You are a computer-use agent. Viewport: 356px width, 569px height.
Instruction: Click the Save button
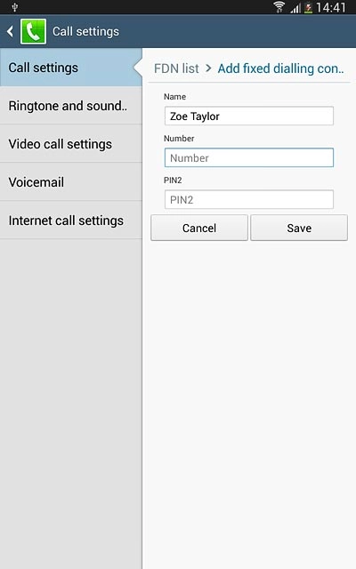coord(299,228)
